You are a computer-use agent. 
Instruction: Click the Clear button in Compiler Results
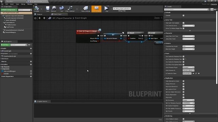tap(160, 120)
